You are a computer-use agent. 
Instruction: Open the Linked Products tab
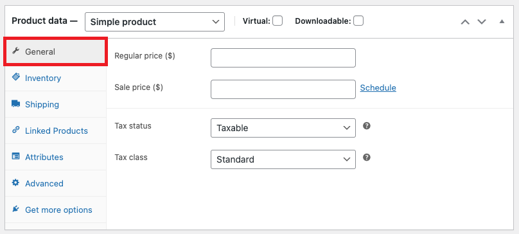(x=56, y=131)
